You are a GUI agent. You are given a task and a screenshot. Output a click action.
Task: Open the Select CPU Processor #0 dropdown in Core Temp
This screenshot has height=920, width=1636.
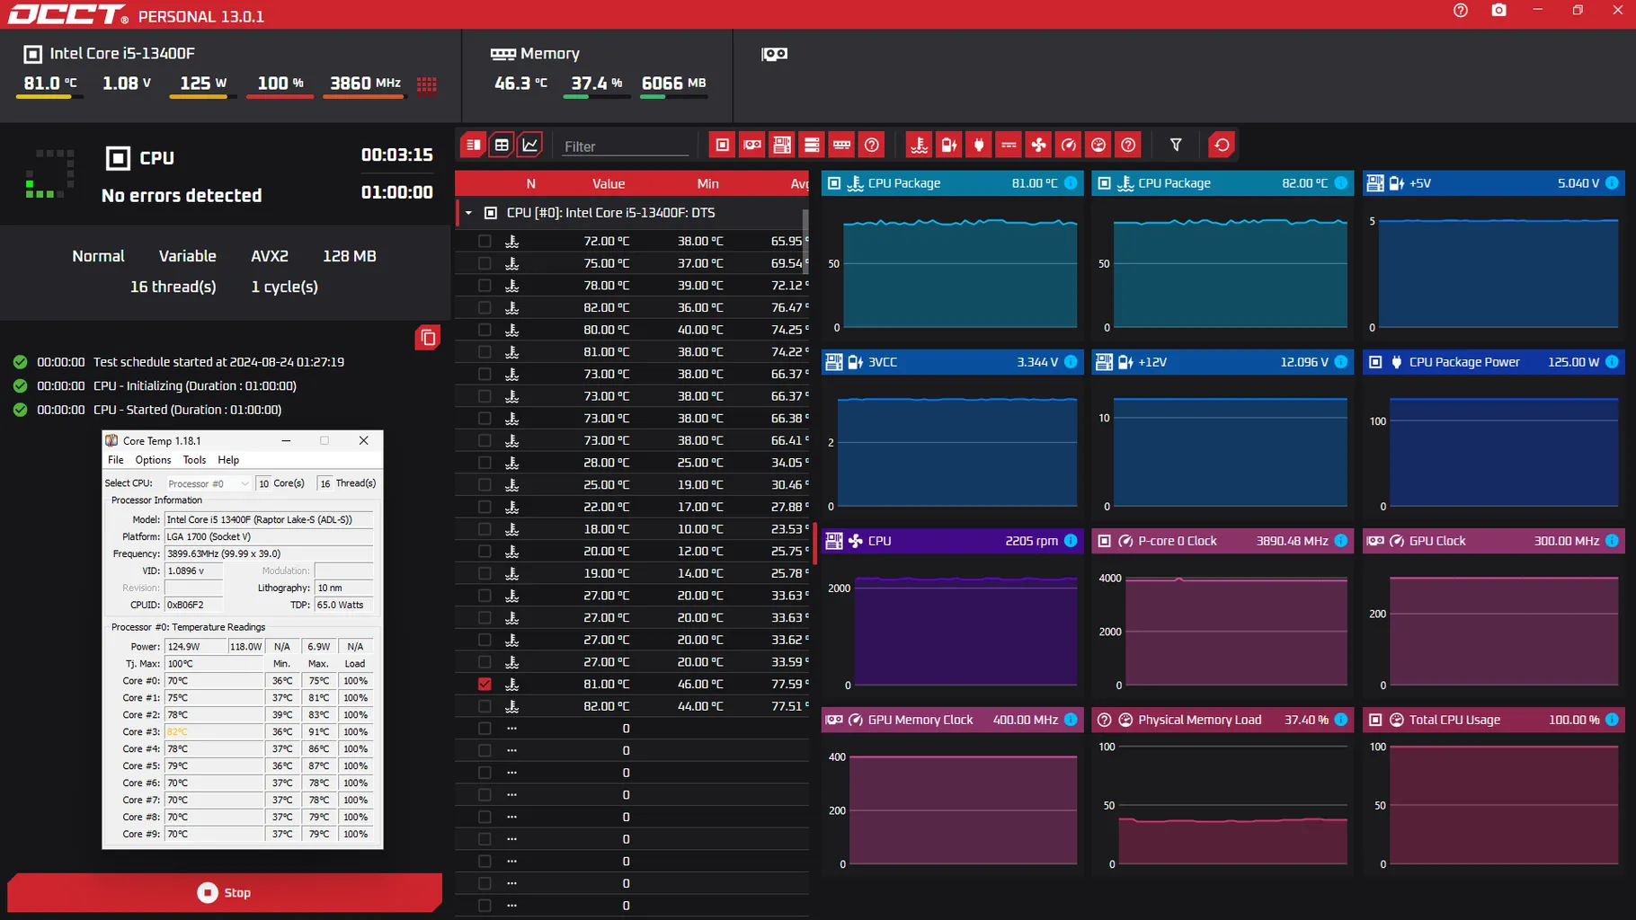click(x=208, y=483)
